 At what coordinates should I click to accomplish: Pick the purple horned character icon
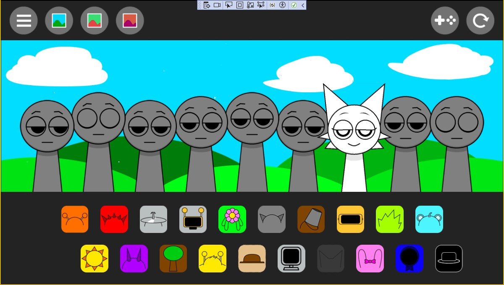[134, 259]
